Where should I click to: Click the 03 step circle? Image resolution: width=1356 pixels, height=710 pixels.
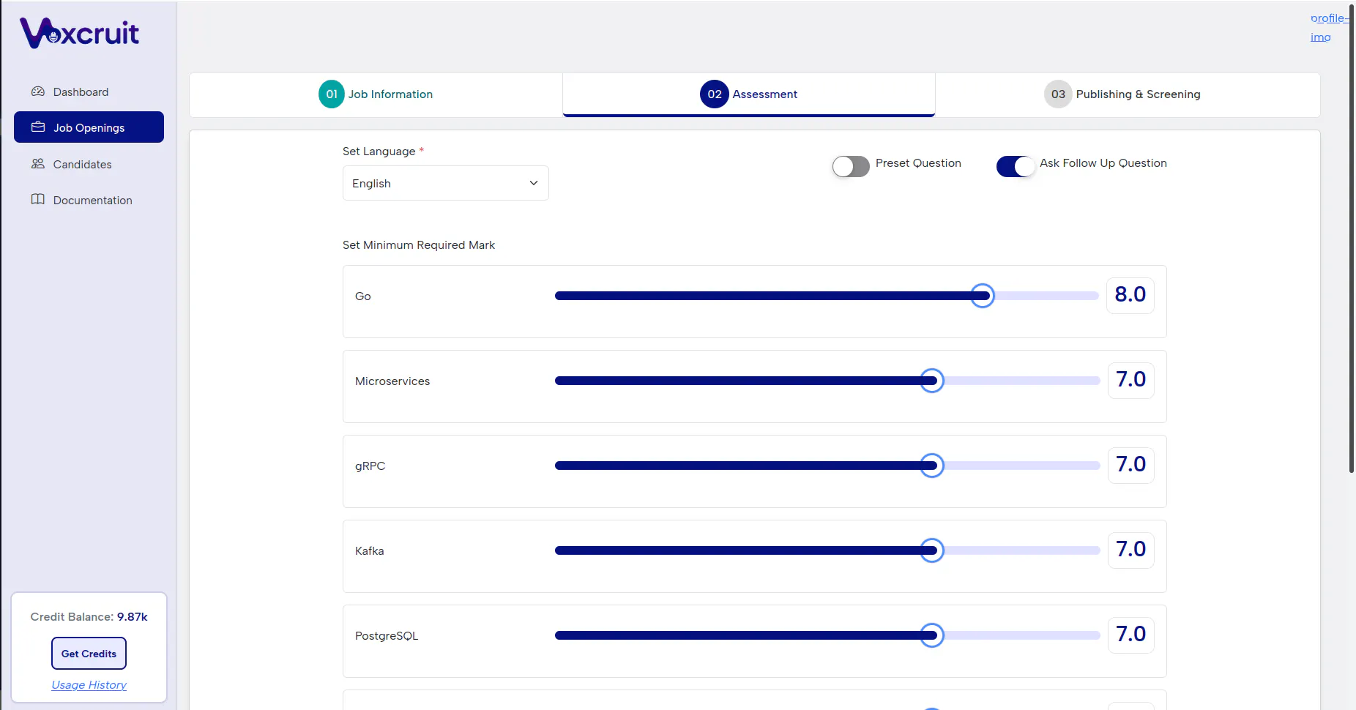[1058, 94]
